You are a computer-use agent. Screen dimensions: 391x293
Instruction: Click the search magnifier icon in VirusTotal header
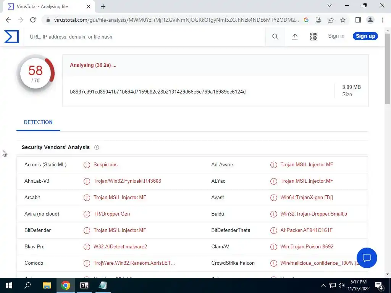click(x=275, y=37)
